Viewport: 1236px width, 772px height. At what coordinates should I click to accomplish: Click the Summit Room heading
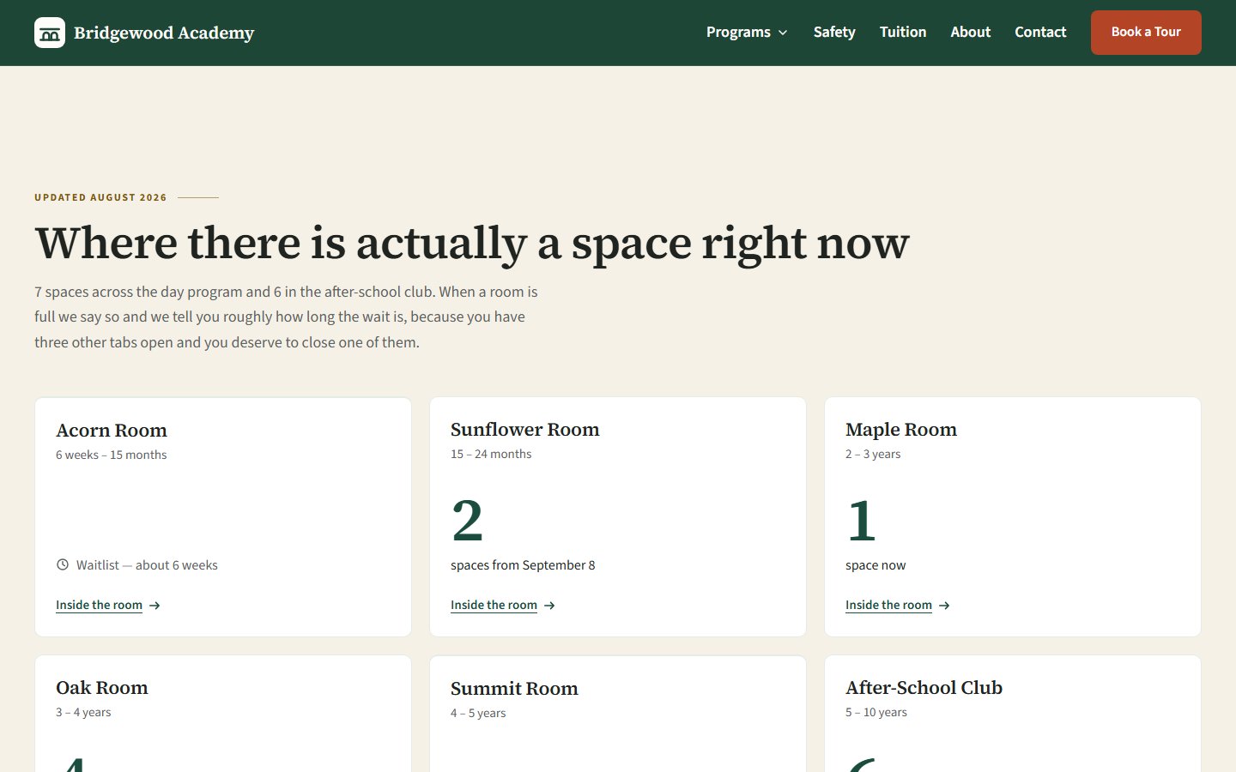click(514, 688)
